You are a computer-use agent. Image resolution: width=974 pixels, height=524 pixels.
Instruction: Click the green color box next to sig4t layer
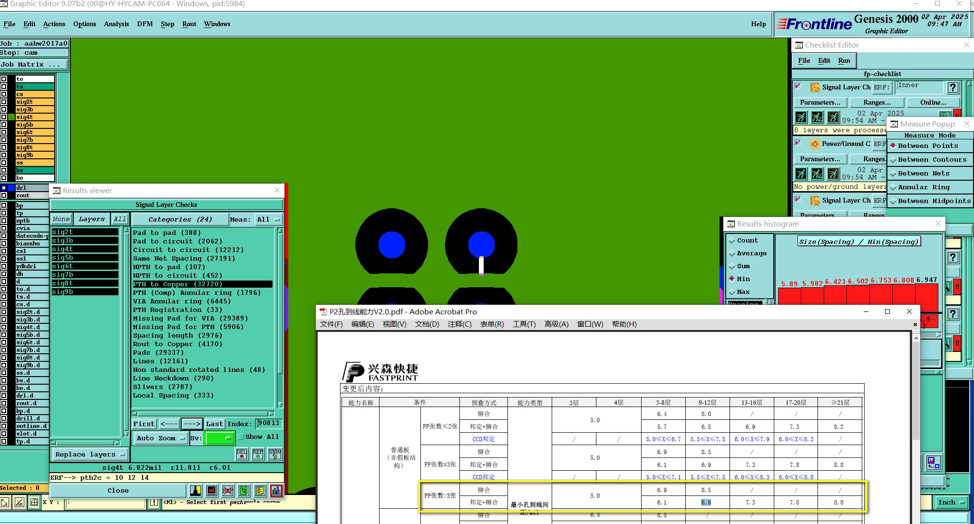pyautogui.click(x=11, y=117)
